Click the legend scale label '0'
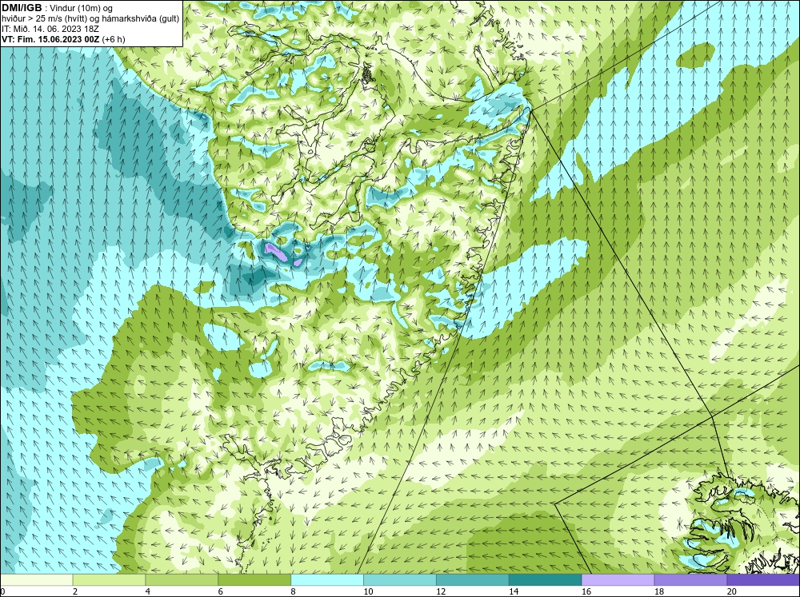 tap(2, 591)
